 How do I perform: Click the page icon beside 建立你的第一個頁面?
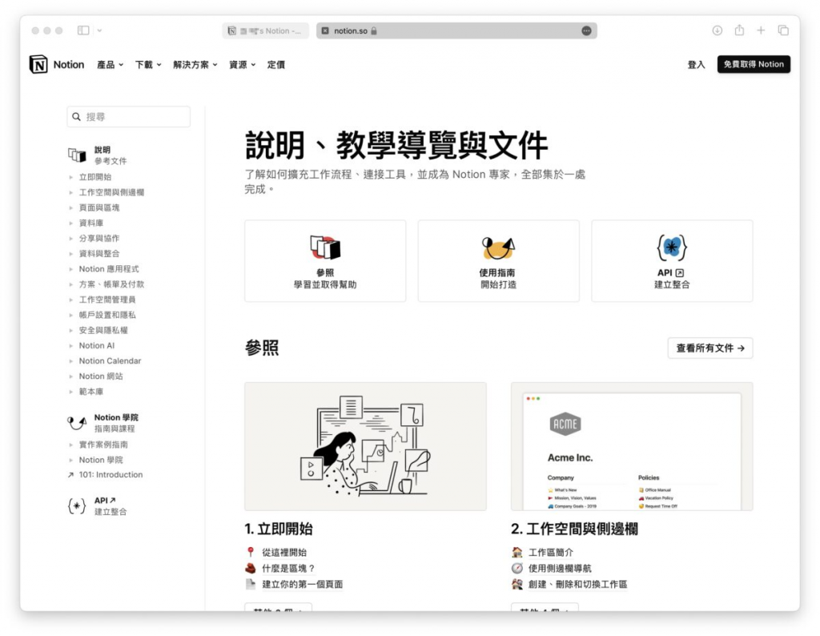(251, 584)
